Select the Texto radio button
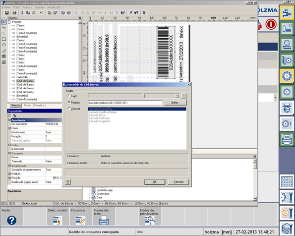Viewport: 295px width, 236px height. tap(69, 96)
